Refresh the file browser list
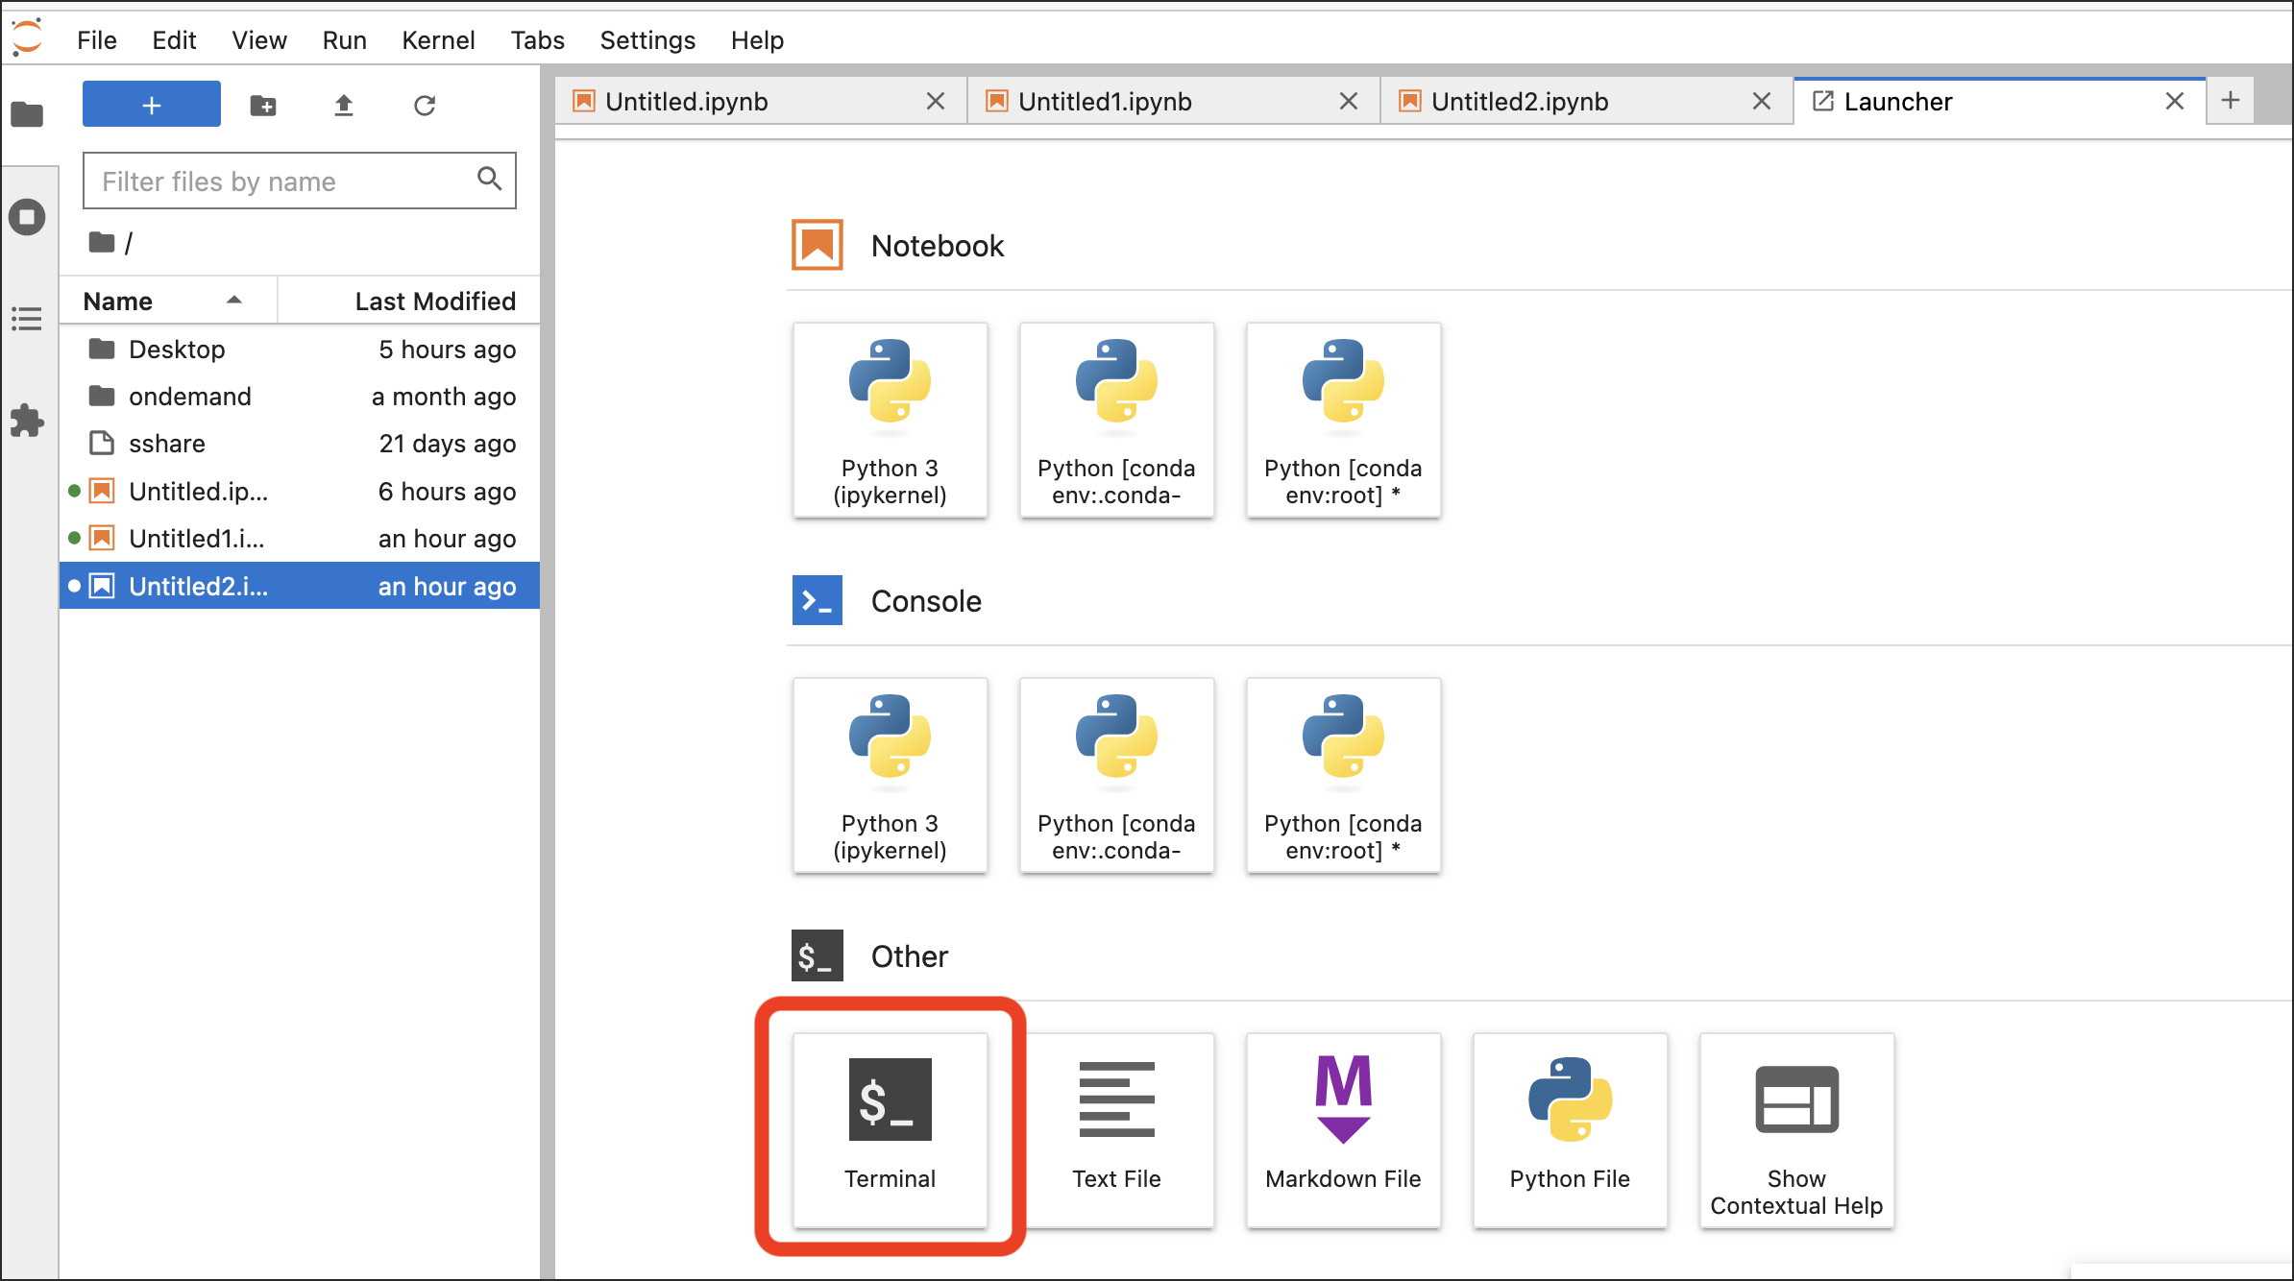The image size is (2294, 1281). click(x=425, y=105)
